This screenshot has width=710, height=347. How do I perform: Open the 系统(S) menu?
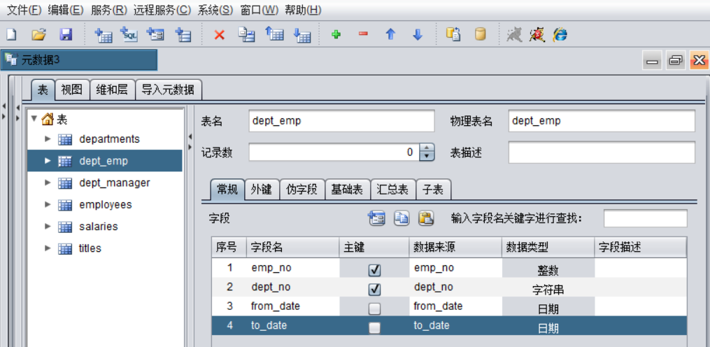point(215,10)
